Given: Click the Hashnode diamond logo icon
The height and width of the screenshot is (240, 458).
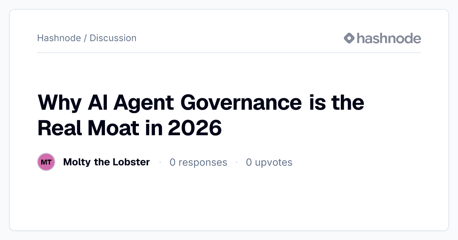Looking at the screenshot, I should [349, 38].
